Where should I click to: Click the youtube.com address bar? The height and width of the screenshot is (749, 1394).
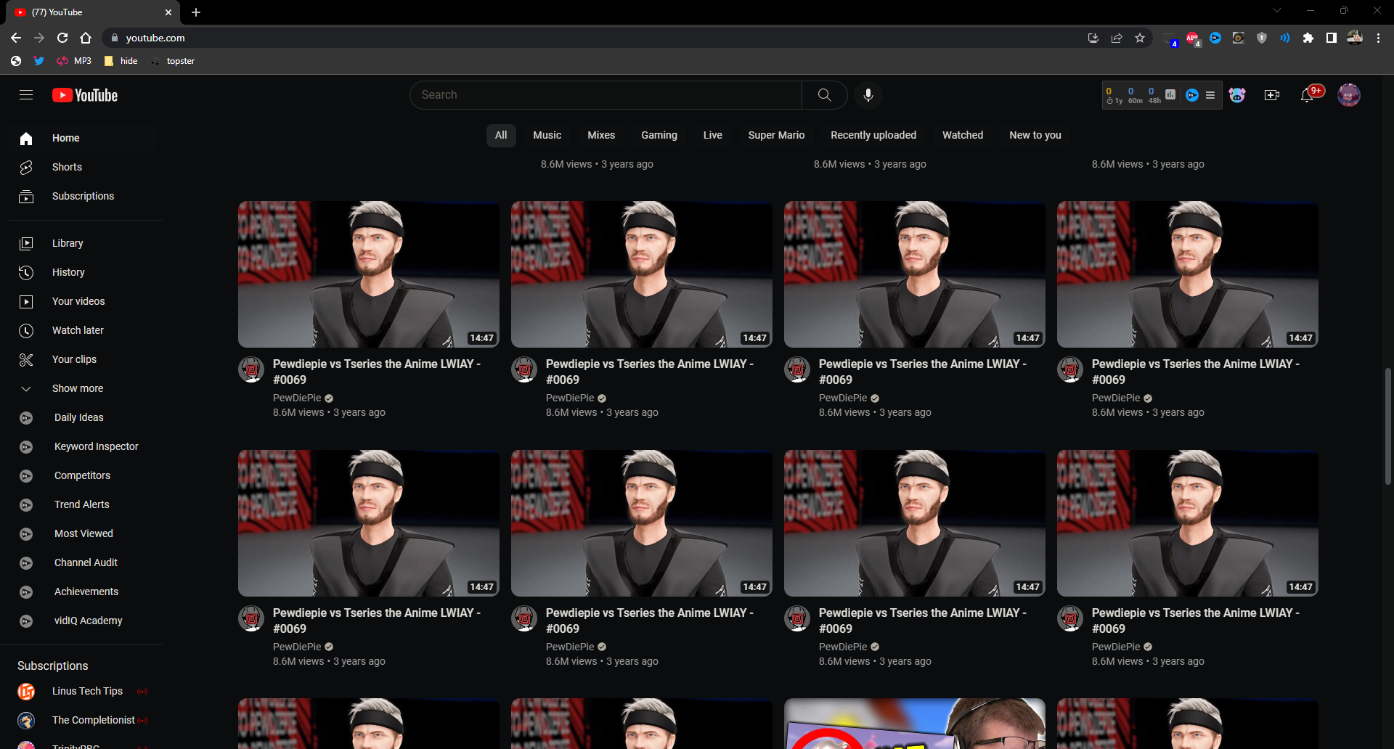tap(592, 38)
